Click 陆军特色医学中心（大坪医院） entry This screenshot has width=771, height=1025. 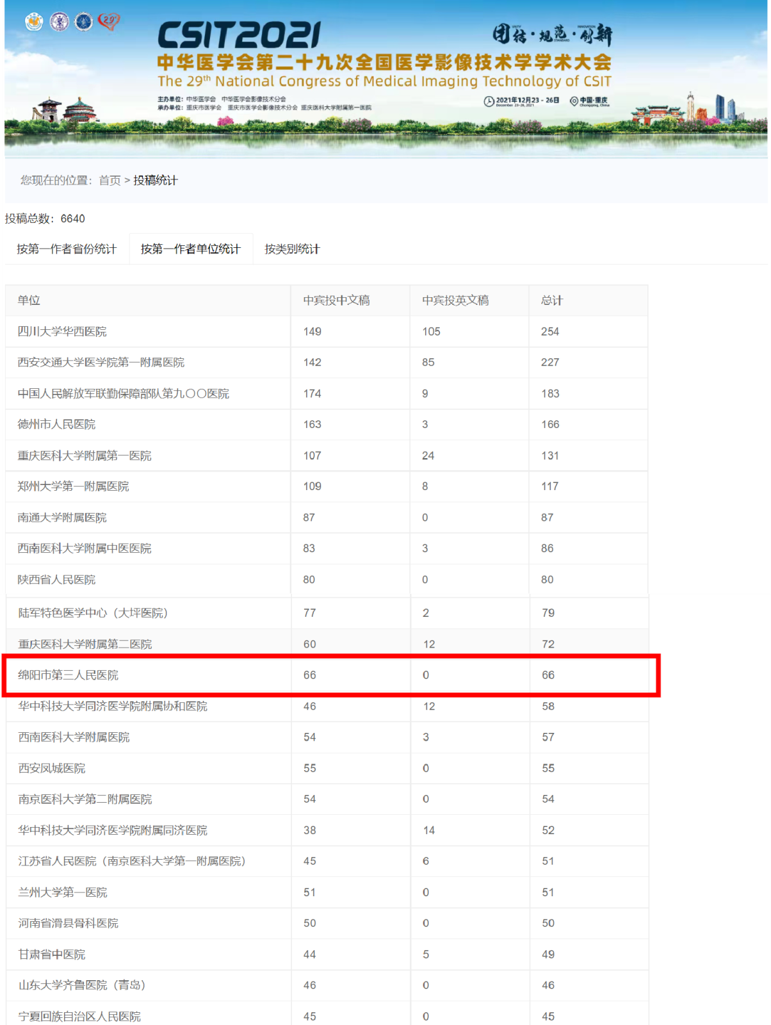pos(93,613)
